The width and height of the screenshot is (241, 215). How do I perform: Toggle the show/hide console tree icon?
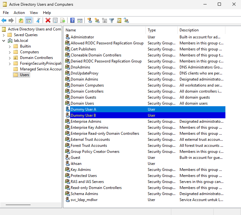click(29, 20)
